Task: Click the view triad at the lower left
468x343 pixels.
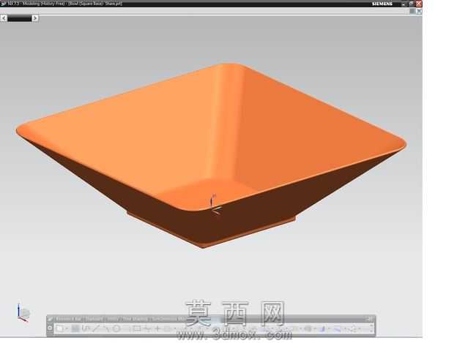Action: pyautogui.click(x=23, y=313)
